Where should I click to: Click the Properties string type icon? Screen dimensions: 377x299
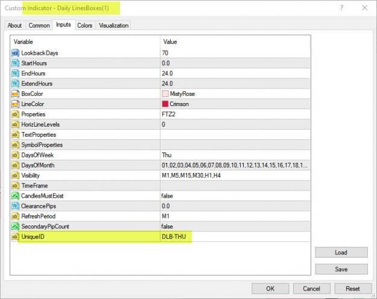click(x=15, y=114)
